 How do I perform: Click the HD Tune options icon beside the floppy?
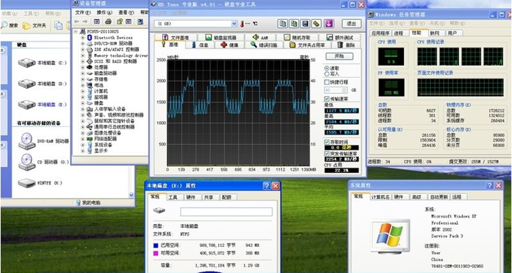coord(316,23)
